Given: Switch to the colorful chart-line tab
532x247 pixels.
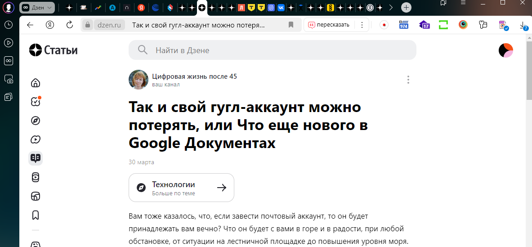Looking at the screenshot, I should (x=98, y=8).
